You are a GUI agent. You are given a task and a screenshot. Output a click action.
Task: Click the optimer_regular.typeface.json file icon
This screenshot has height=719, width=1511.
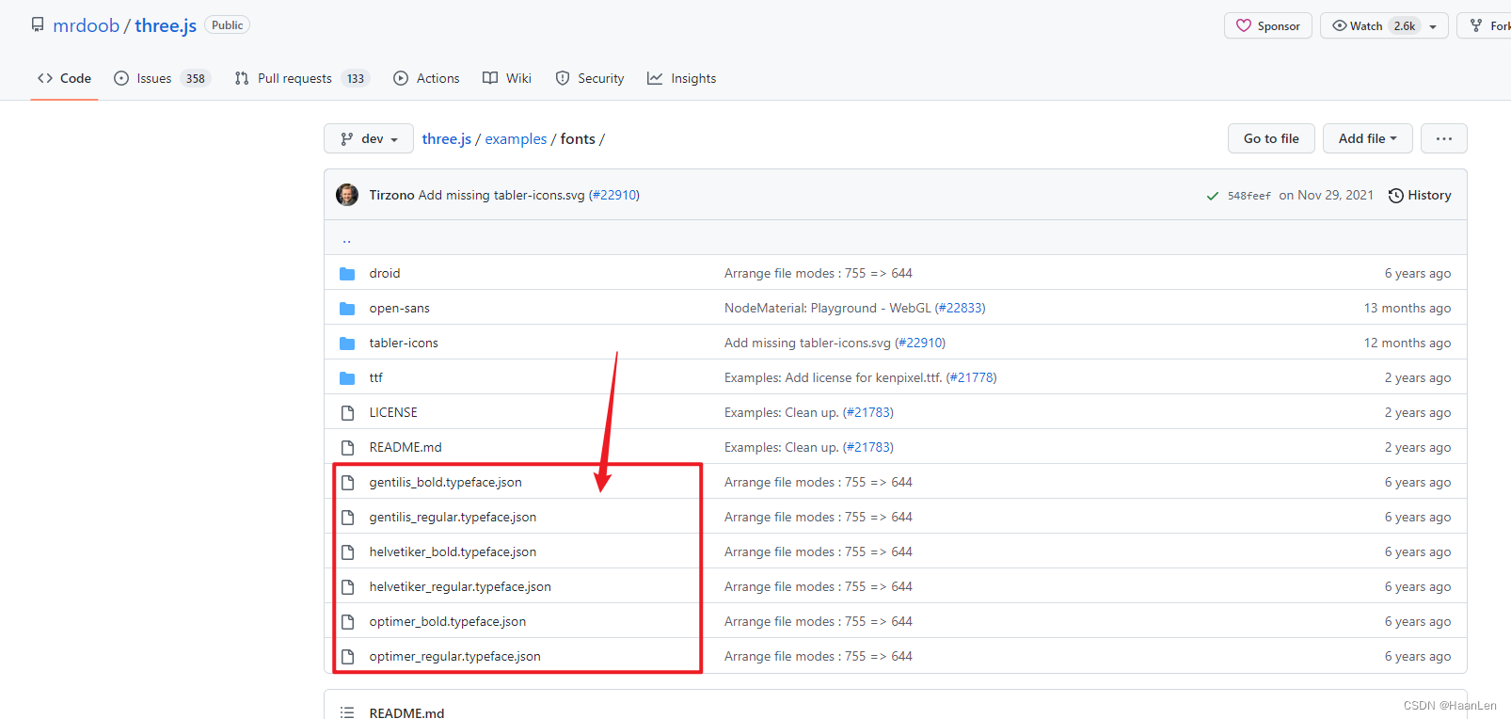coord(347,656)
